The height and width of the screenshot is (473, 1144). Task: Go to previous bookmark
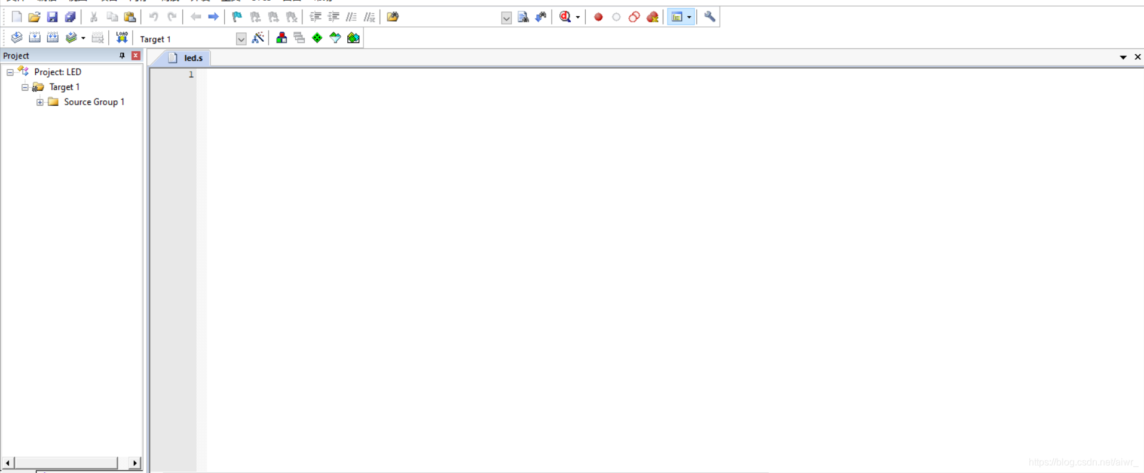[255, 17]
